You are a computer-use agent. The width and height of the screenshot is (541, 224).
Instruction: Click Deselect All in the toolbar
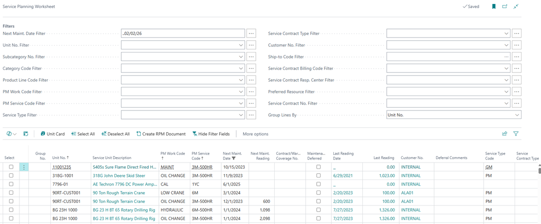[x=115, y=134]
